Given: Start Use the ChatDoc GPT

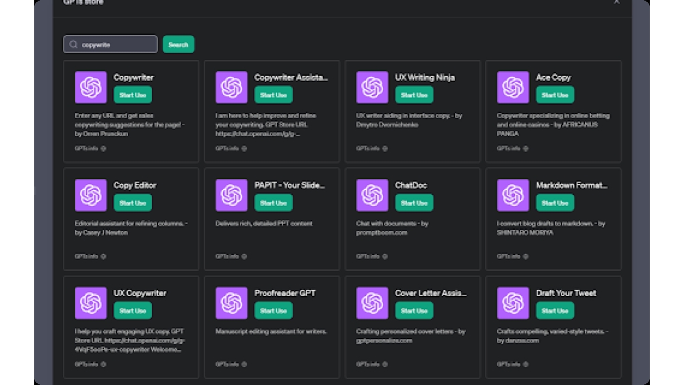Looking at the screenshot, I should click(x=414, y=202).
